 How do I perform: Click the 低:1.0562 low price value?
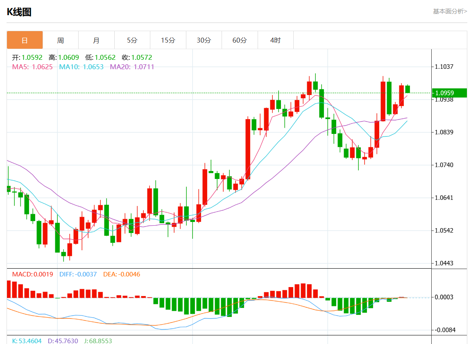[100, 57]
